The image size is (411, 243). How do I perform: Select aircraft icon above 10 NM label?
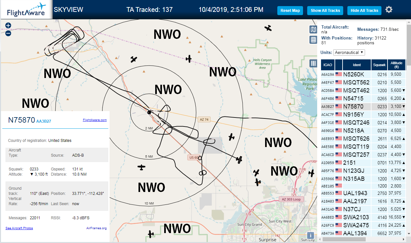[141, 167]
